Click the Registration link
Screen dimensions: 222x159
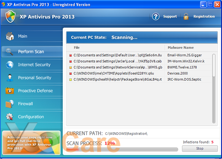tap(204, 16)
